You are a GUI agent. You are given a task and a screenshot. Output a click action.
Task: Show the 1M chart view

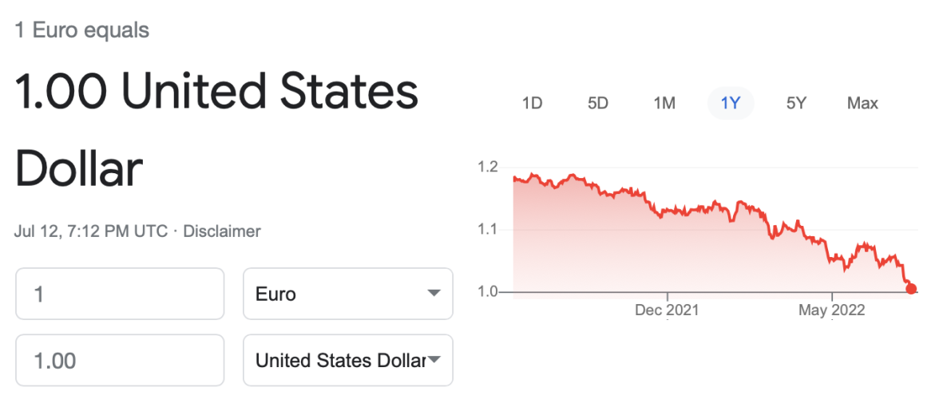pos(664,103)
